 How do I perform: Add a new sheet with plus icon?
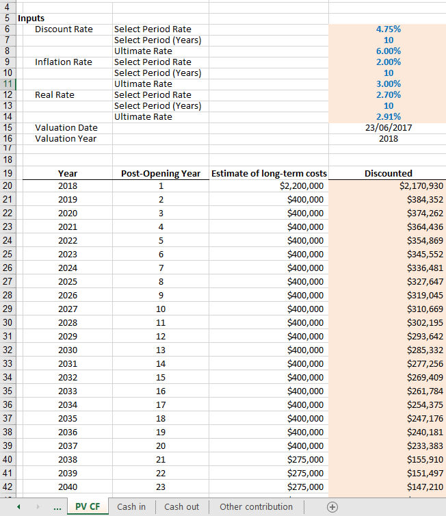[x=332, y=507]
